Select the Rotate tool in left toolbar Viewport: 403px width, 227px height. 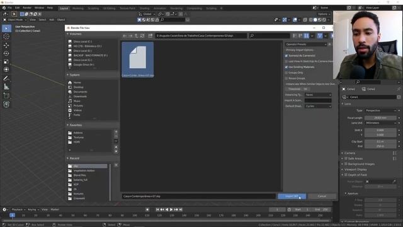coord(6,53)
